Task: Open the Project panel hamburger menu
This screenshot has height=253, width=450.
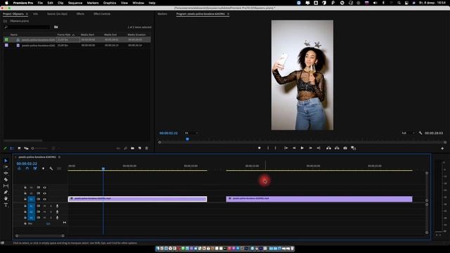Action: point(27,14)
